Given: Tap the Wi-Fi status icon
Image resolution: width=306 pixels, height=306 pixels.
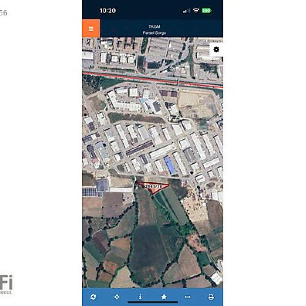Looking at the screenshot, I should [x=196, y=10].
